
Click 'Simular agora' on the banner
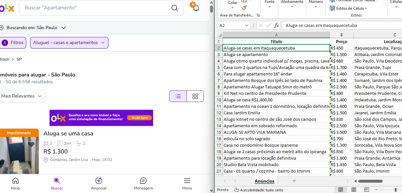click(140, 118)
